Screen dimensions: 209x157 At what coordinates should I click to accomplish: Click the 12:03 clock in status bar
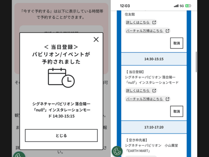pos(125,6)
